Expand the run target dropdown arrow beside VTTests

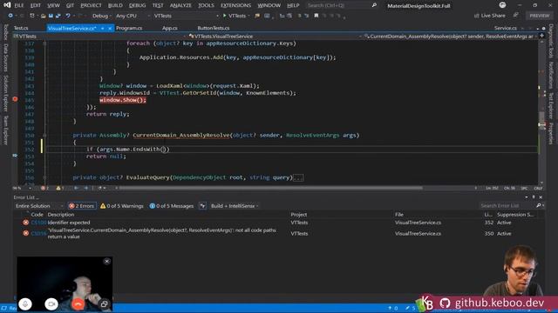tap(248, 16)
